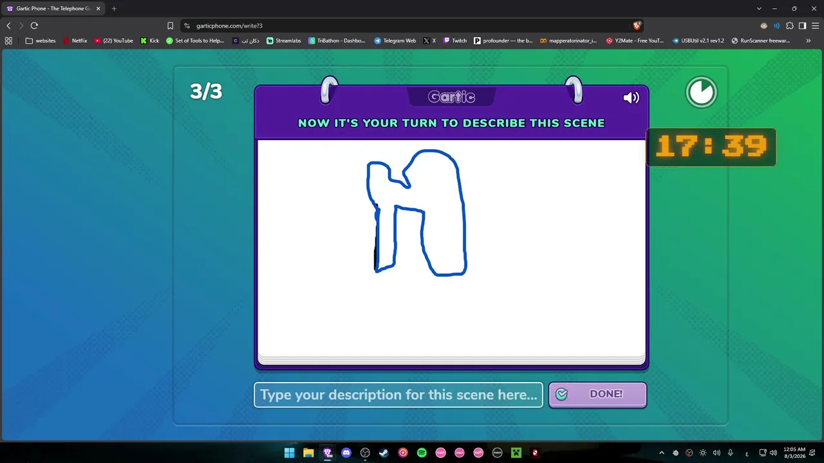Open the extensions puzzle icon
Image resolution: width=824 pixels, height=463 pixels.
(x=790, y=26)
